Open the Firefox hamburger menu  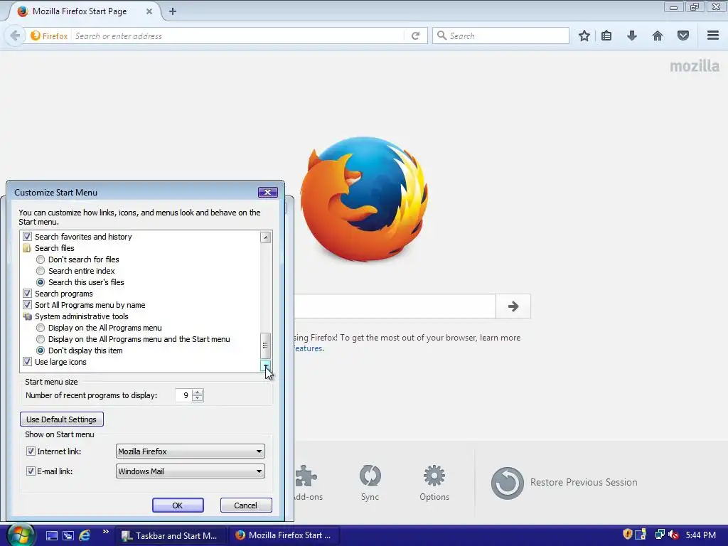pos(713,36)
